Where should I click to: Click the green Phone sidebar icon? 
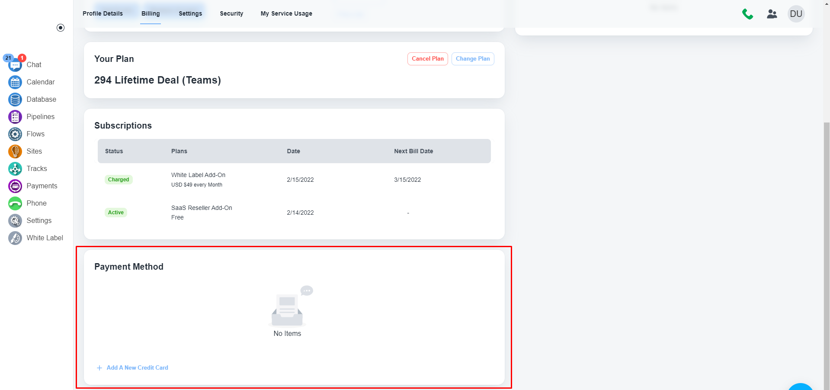15,203
